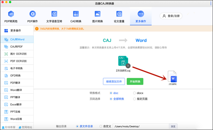Click the 温馨提示 hint text
This screenshot has width=213, height=130.
click(123, 47)
